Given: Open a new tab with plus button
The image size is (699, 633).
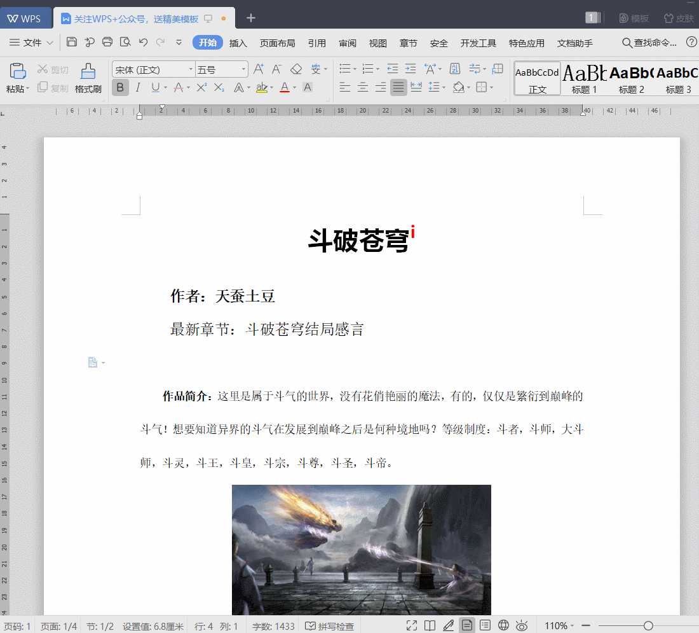Looking at the screenshot, I should click(251, 18).
